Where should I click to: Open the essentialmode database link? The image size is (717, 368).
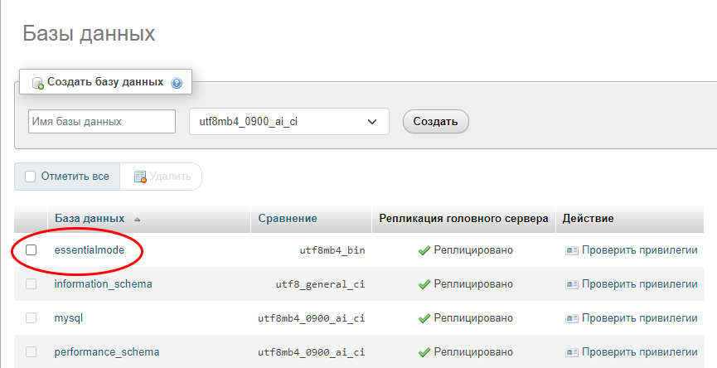click(x=89, y=250)
